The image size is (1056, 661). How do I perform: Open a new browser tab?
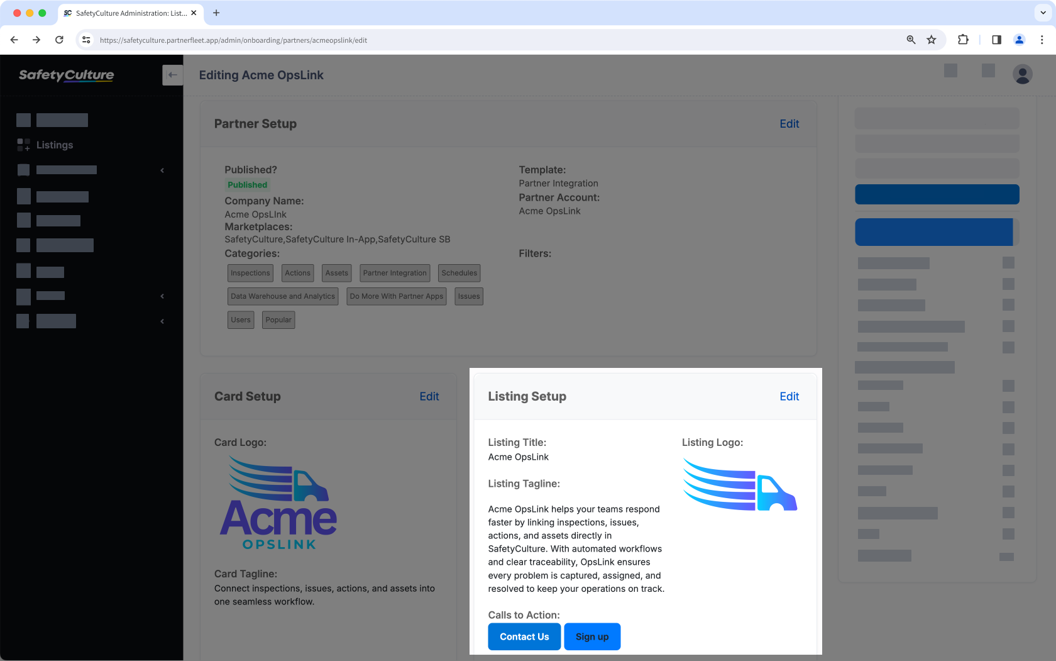click(x=216, y=13)
